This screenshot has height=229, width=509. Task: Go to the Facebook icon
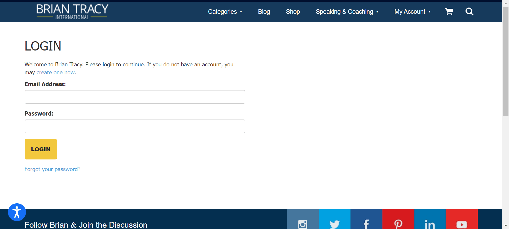[366, 221]
